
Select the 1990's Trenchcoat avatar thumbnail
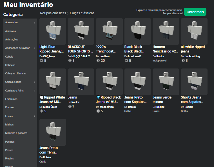coord(109,31)
